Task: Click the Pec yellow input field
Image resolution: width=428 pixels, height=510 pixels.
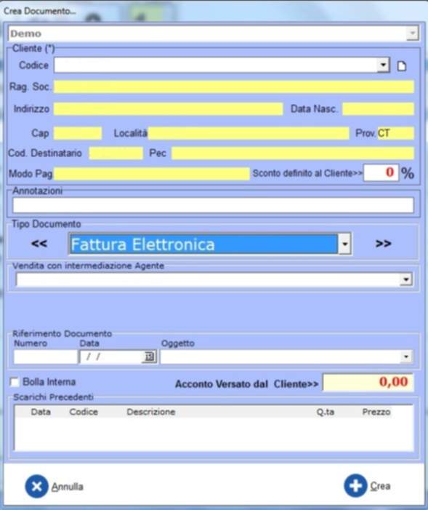Action: tap(293, 154)
